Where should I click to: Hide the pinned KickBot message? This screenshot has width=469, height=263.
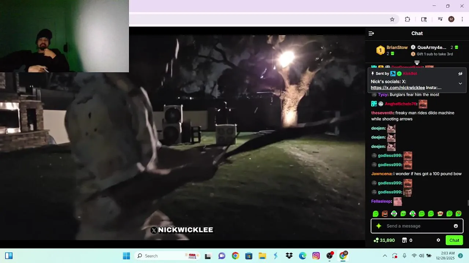460,74
